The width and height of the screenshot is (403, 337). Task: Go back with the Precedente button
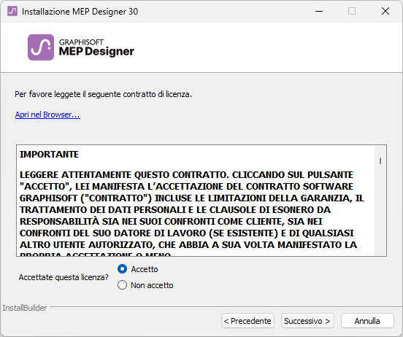[x=247, y=321]
